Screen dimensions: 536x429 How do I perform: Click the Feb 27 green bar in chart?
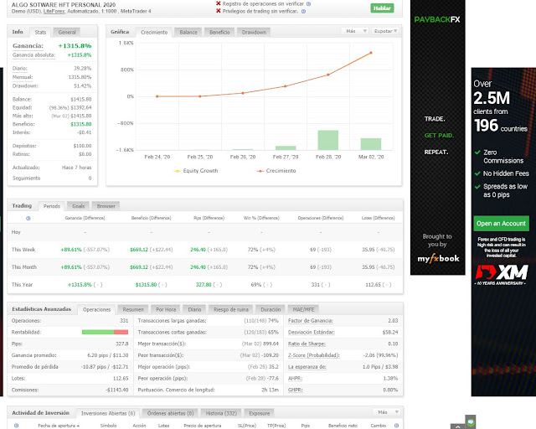point(286,147)
